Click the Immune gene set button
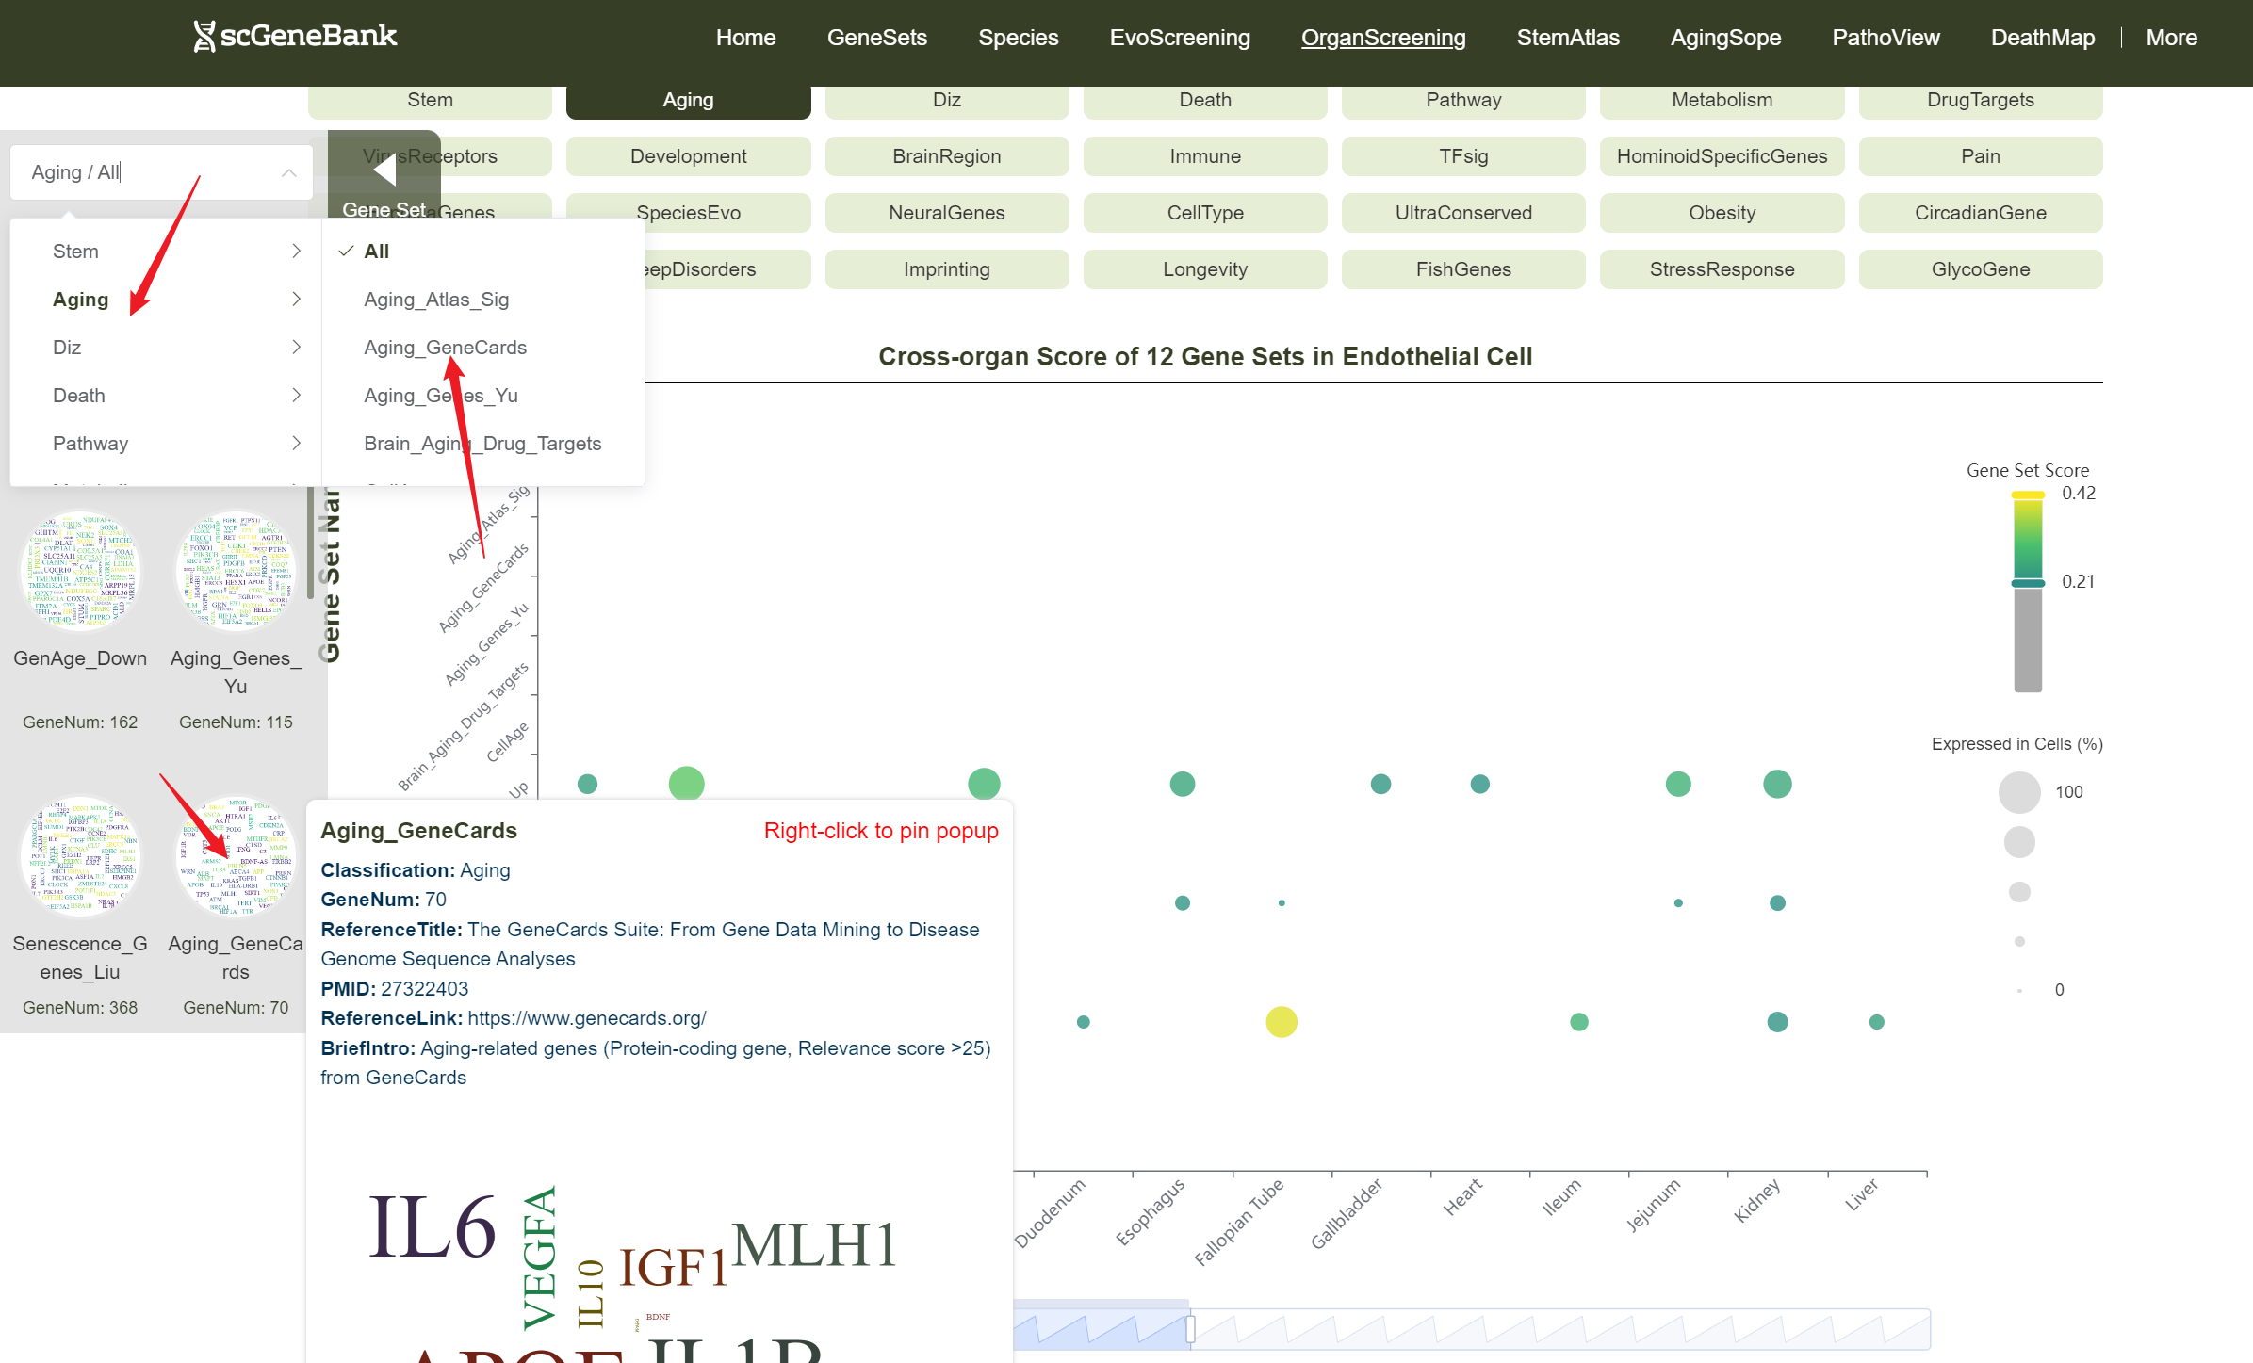2253x1363 pixels. [1204, 156]
